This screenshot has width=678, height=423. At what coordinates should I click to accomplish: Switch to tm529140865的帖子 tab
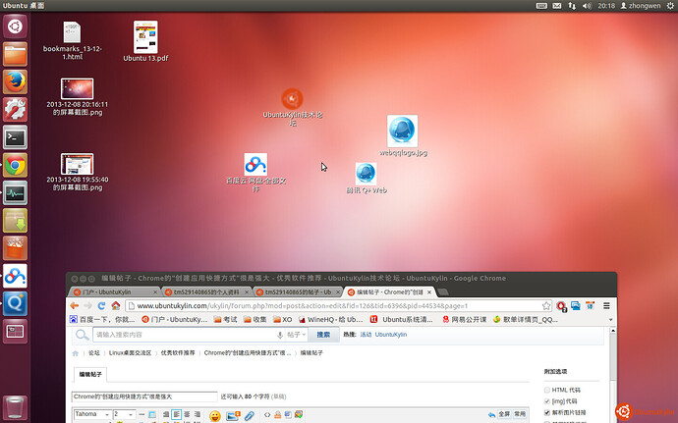(298, 292)
